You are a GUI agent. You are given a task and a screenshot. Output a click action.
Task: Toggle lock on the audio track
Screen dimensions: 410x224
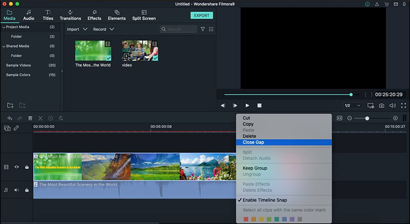27,190
